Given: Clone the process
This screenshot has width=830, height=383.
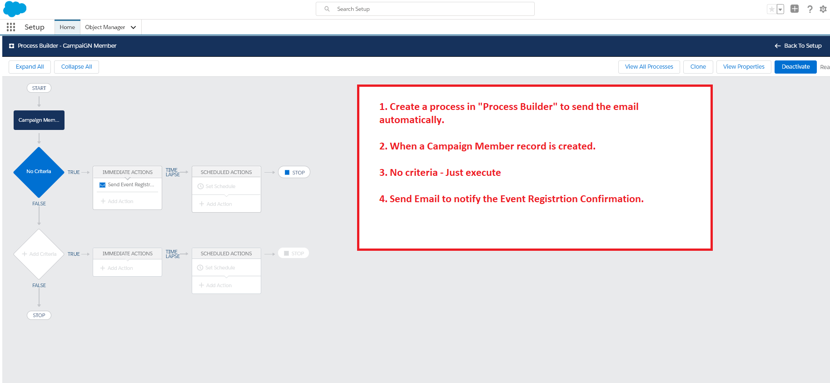Looking at the screenshot, I should coord(698,67).
